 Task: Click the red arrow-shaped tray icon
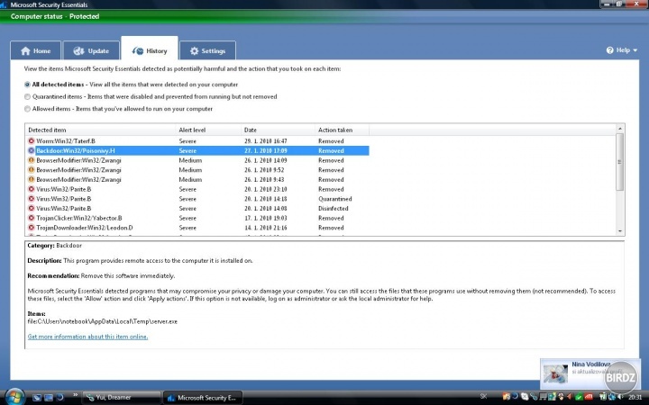(x=570, y=397)
